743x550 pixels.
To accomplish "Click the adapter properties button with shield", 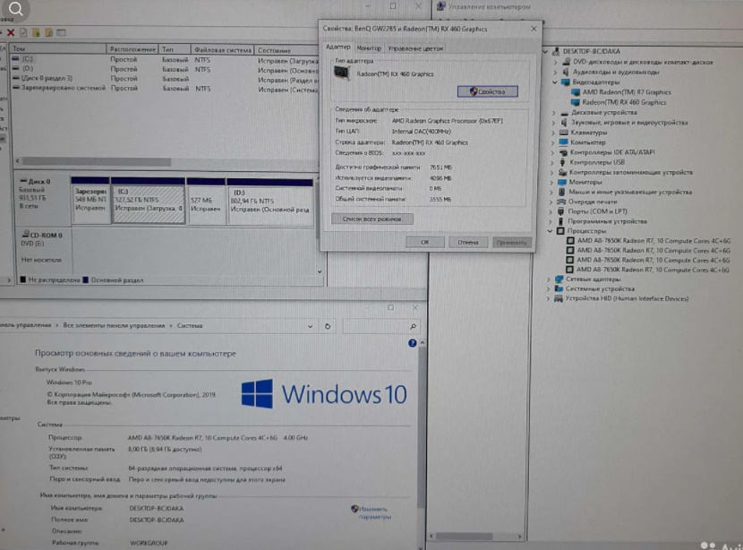I will tap(487, 91).
